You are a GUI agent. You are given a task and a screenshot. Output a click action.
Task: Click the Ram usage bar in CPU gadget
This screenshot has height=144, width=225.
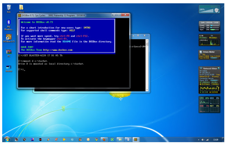tap(215, 30)
